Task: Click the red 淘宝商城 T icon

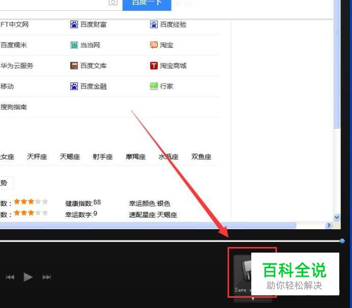Action: 154,66
